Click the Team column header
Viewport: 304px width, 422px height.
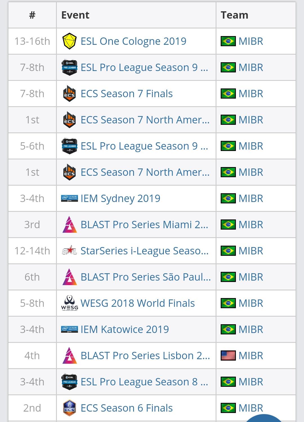coord(234,15)
